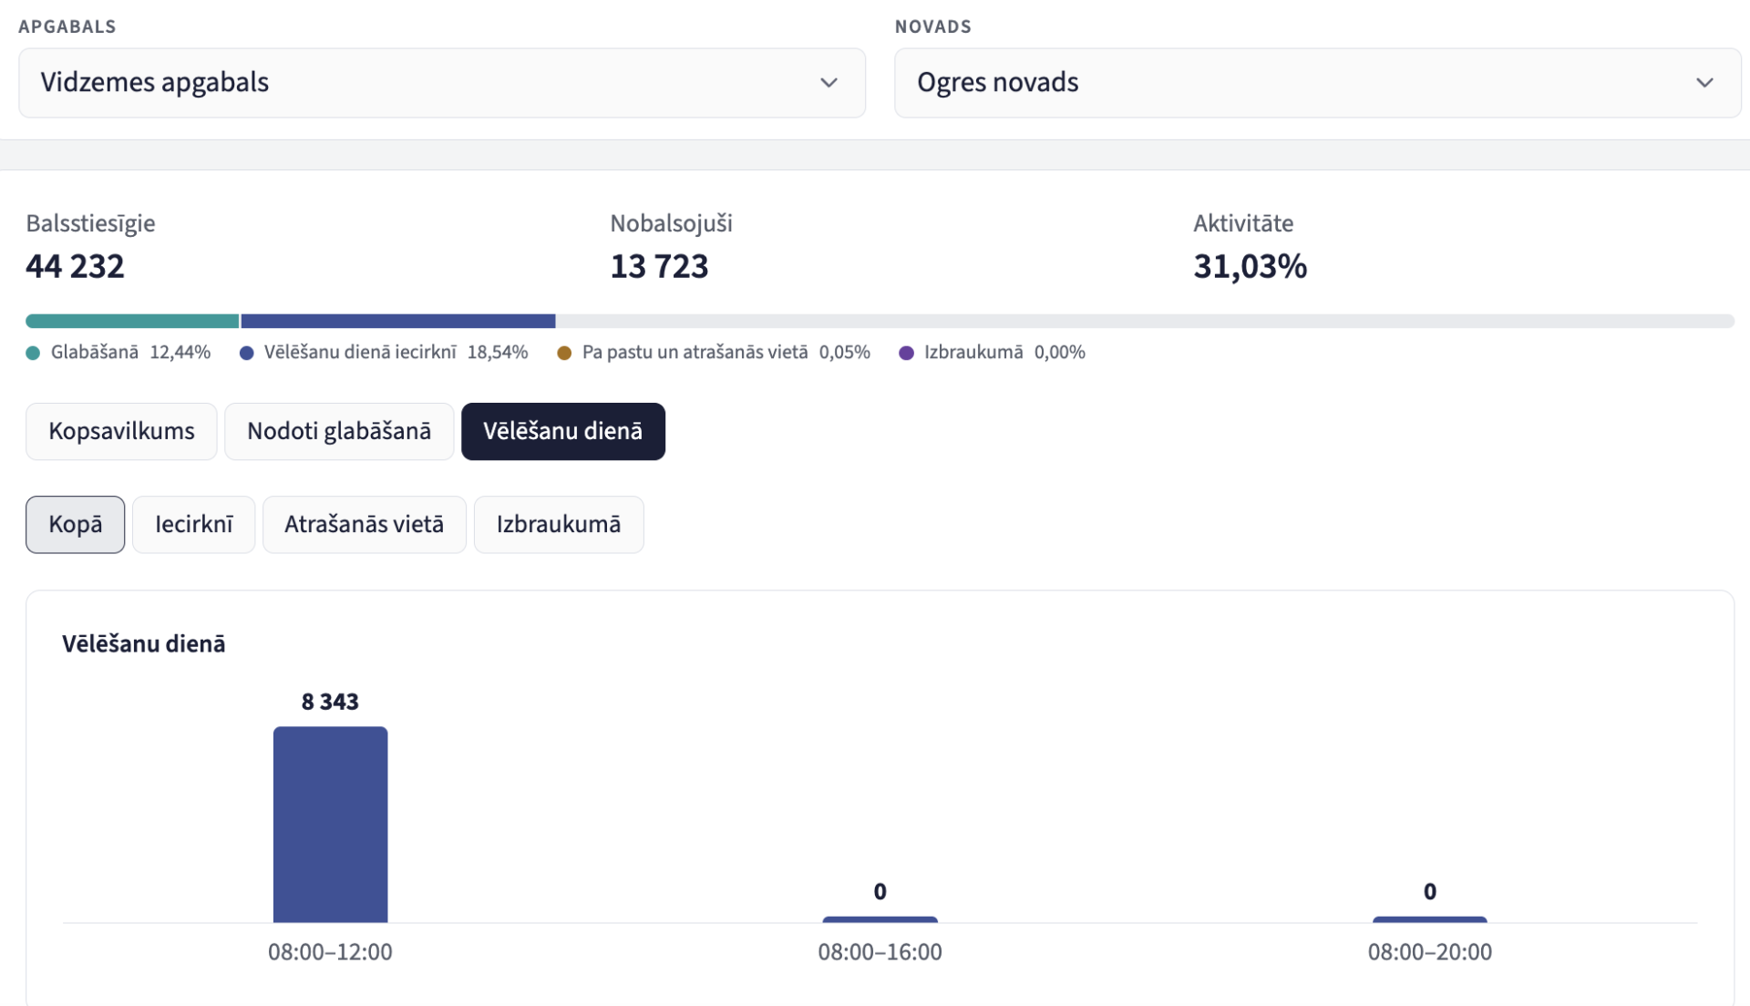Switch to the Kopsavilkums tab
Screen dimensions: 1750x1006
tap(121, 431)
